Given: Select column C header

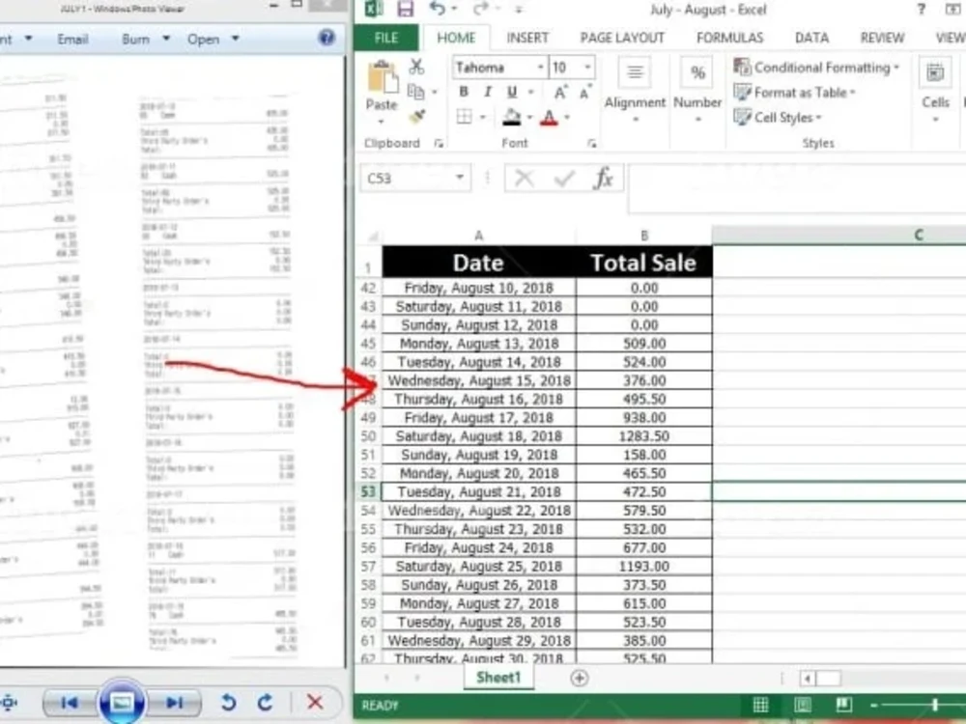Looking at the screenshot, I should pyautogui.click(x=839, y=236).
